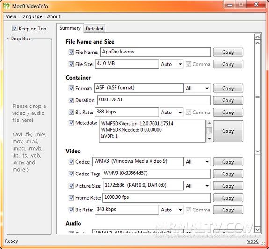Click the Duration field showing 00:01:28.51
This screenshot has width=269, height=249.
[x=154, y=100]
